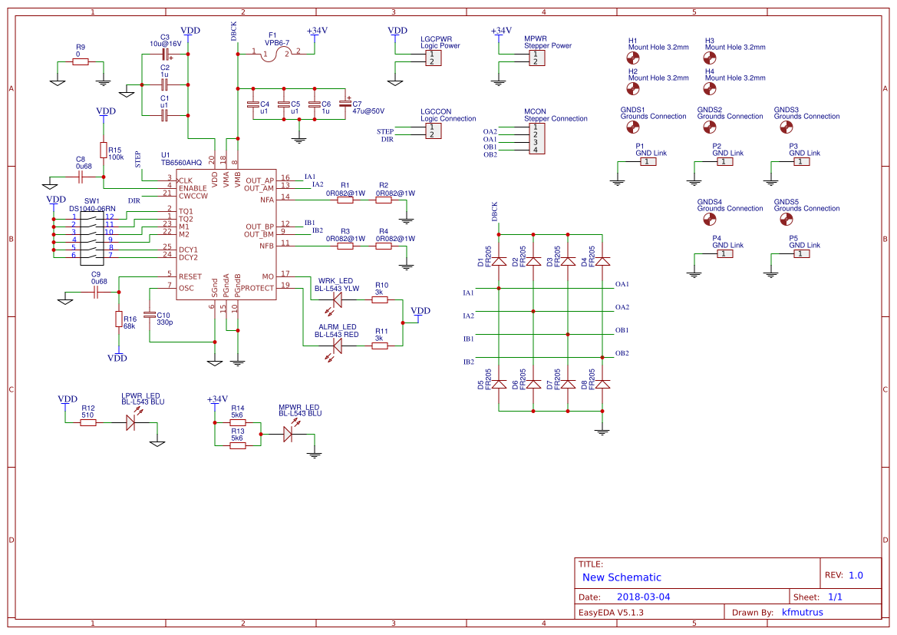Click the date field showing 2018-03-04
The width and height of the screenshot is (897, 635).
point(644,596)
